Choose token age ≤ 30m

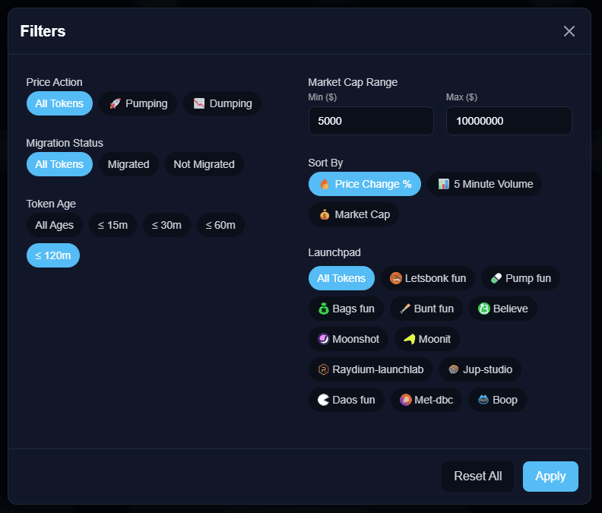coord(166,225)
